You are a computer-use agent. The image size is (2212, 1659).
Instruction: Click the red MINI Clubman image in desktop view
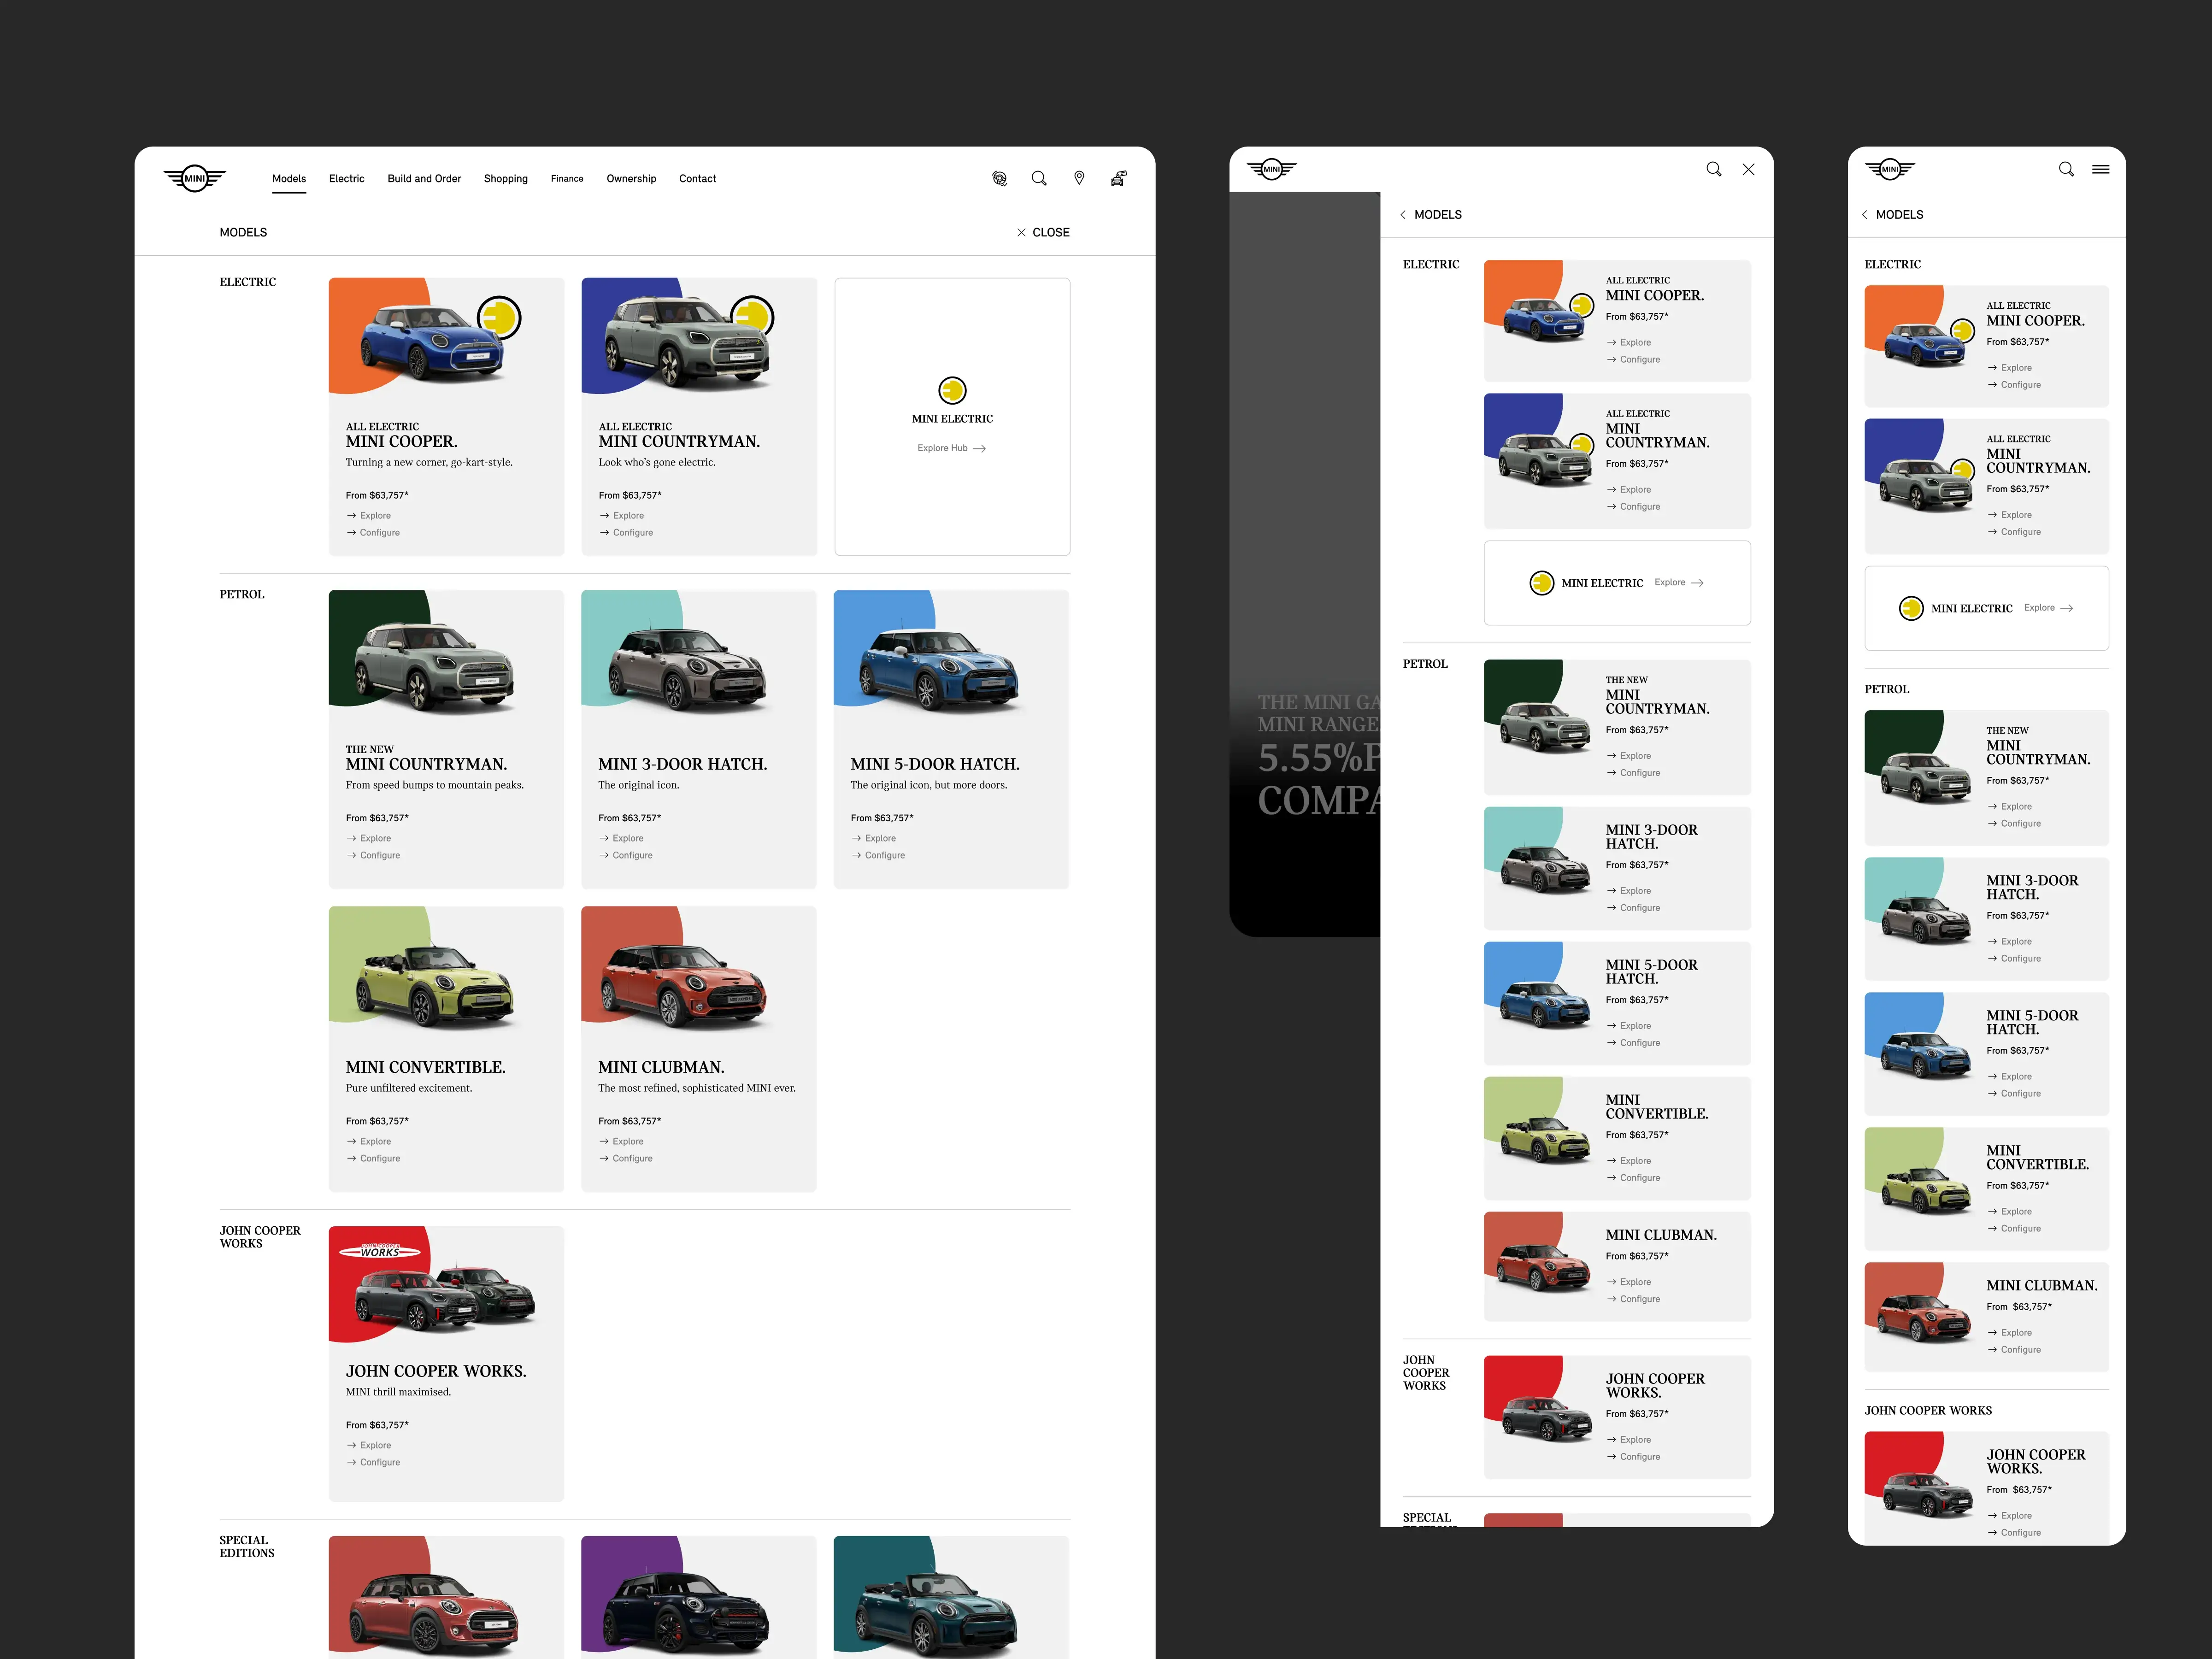click(x=683, y=988)
